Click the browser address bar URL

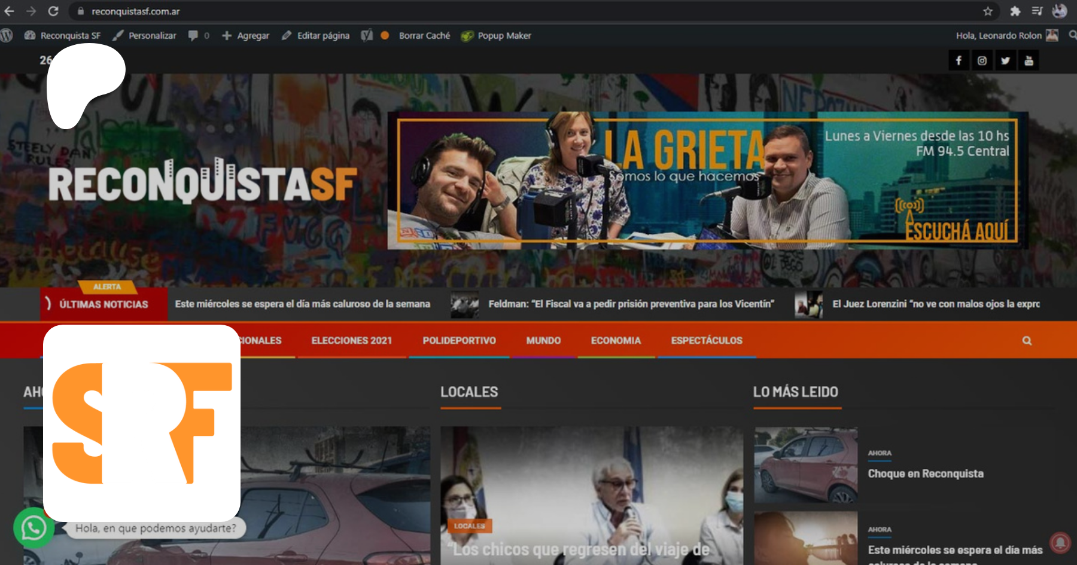[136, 11]
